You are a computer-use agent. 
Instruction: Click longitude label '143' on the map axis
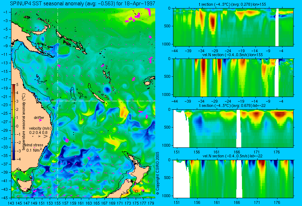click(11, 203)
